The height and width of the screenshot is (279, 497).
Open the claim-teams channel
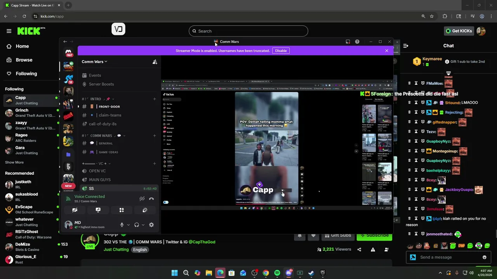(x=118, y=115)
